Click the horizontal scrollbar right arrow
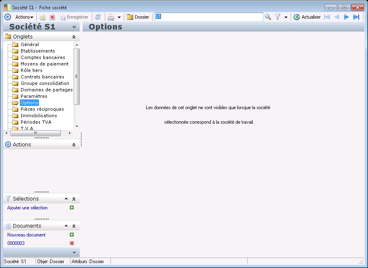 (70, 133)
